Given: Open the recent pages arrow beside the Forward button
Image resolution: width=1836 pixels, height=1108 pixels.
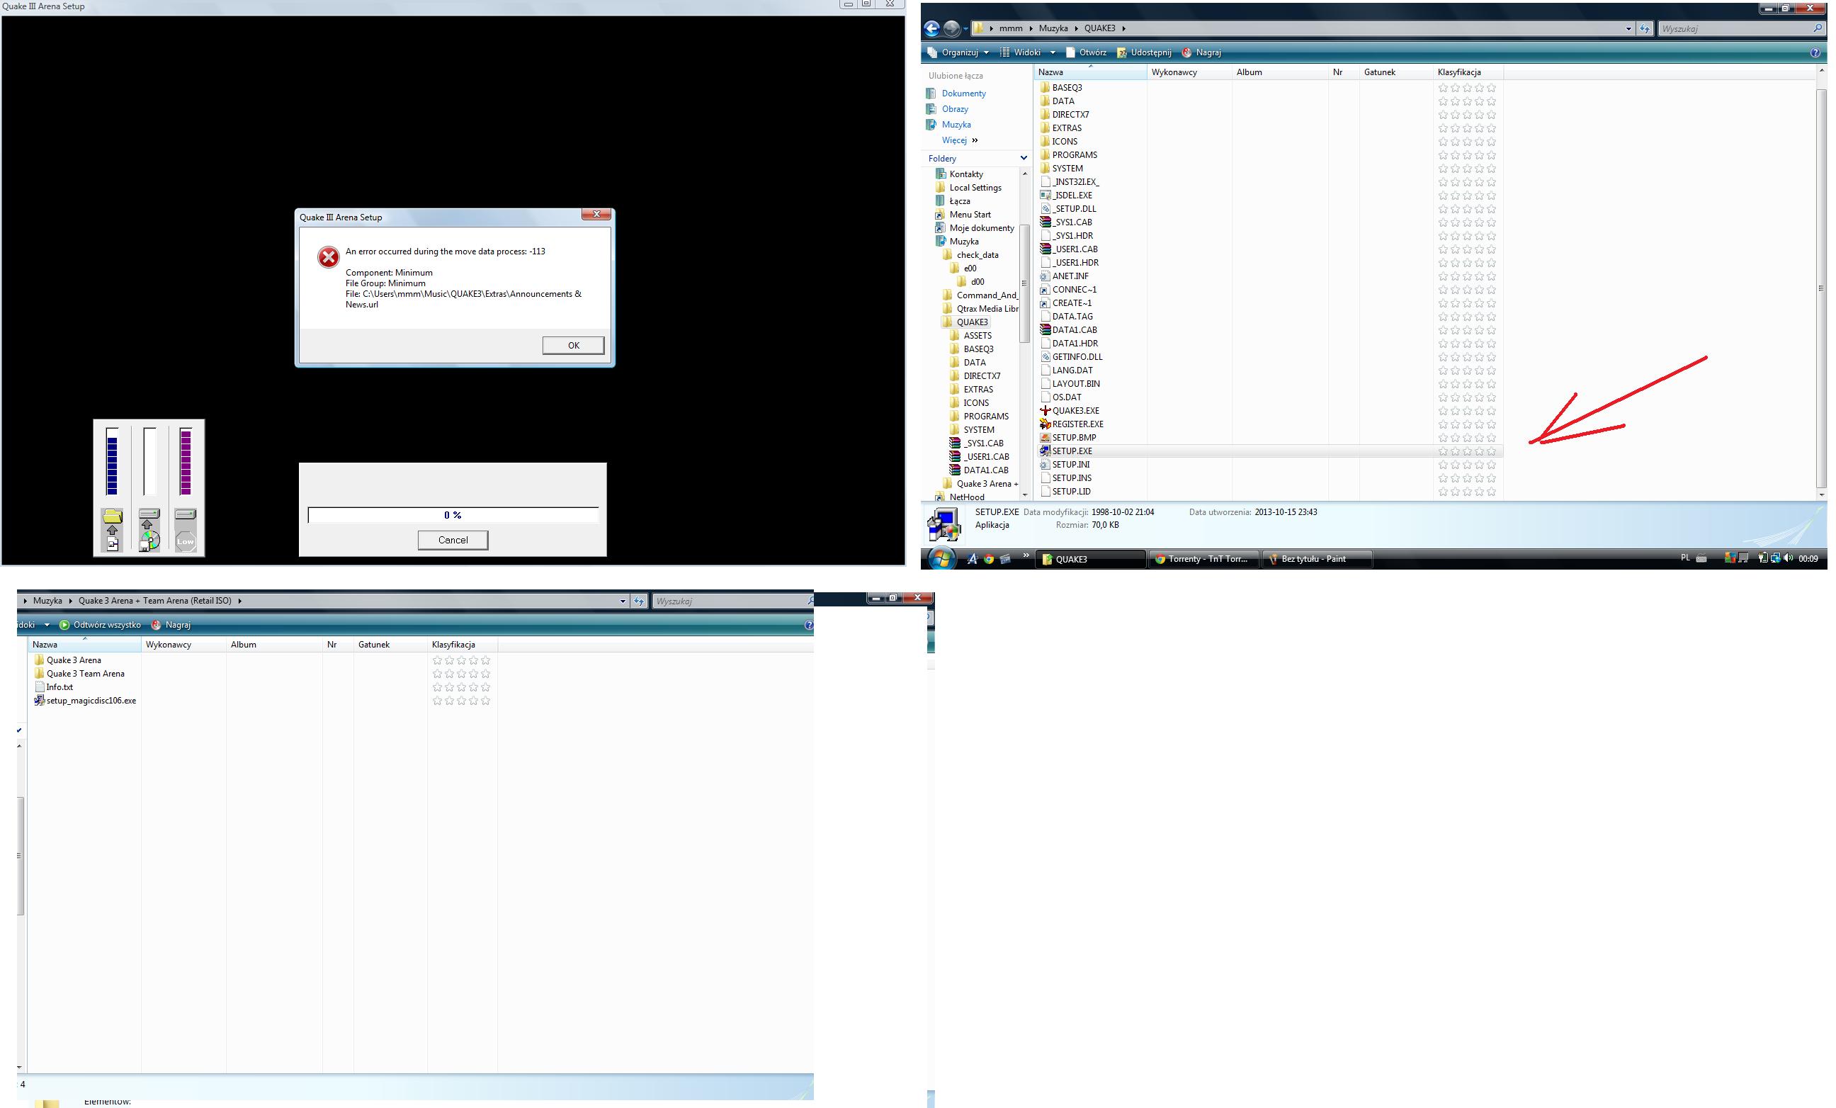Looking at the screenshot, I should (965, 29).
